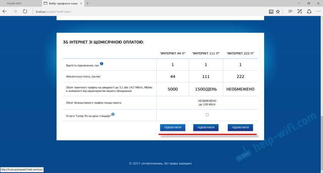Viewport: 323px width, 173px height.
Task: Click the forward navigation arrow
Action: point(15,12)
